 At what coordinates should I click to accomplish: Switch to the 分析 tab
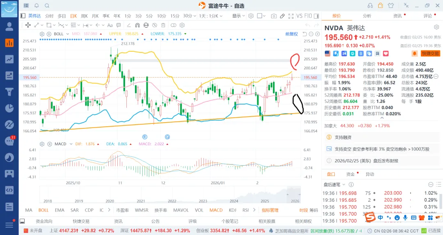coord(367,16)
